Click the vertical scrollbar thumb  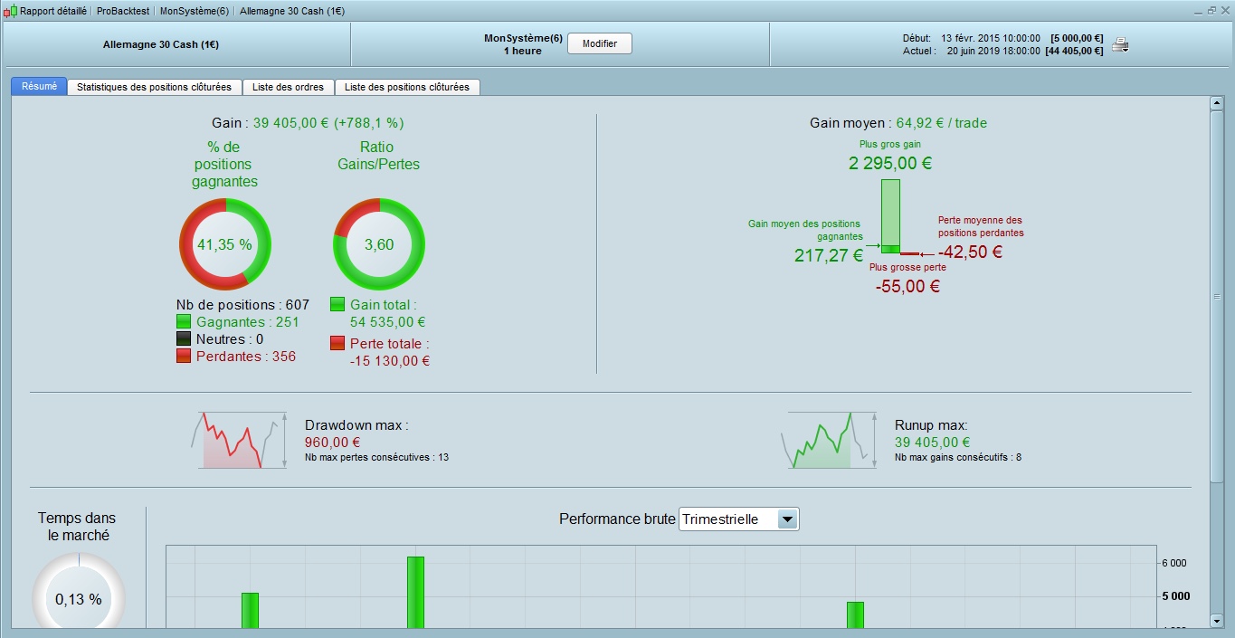pos(1217,296)
